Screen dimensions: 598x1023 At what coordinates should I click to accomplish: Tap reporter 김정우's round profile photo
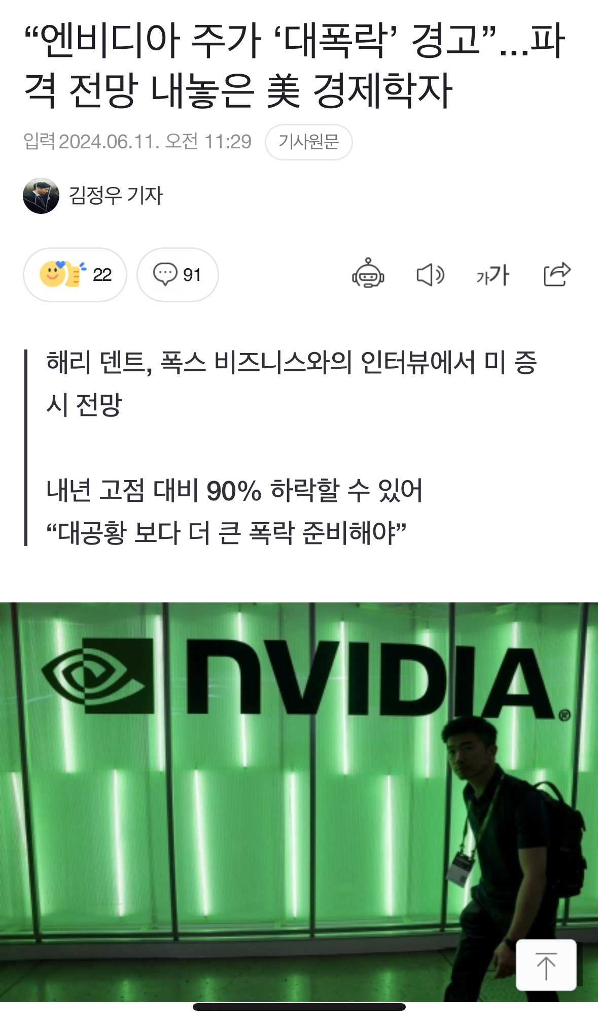[41, 196]
